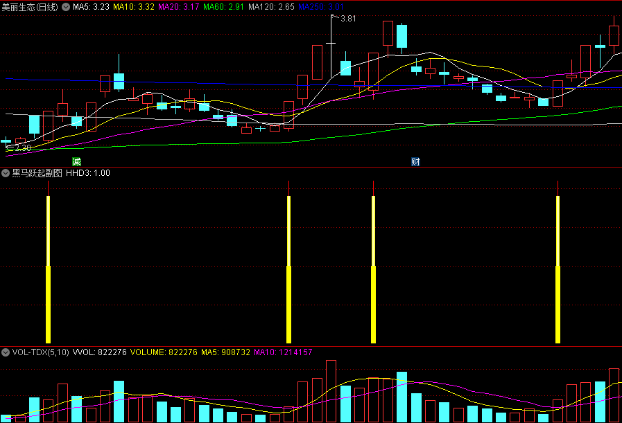Open the main chart indicator dropdown arrow

[66, 7]
